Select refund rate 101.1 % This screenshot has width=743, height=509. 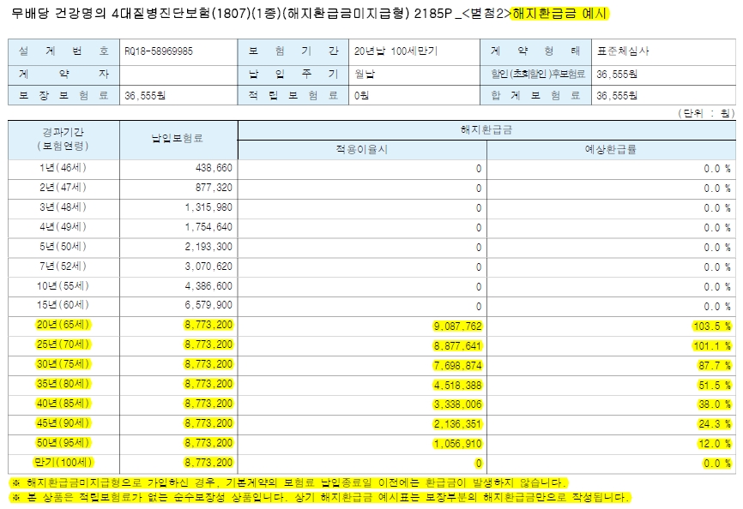712,346
